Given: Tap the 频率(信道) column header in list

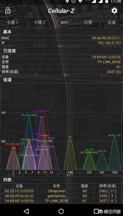Looking at the screenshot, I should (108, 186).
